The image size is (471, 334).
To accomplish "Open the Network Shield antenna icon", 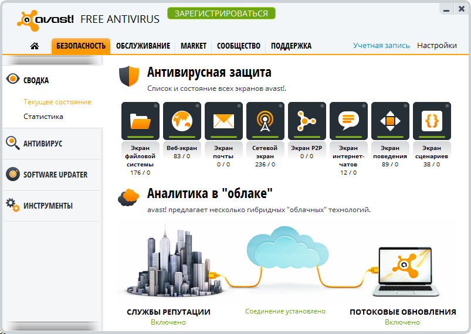I will pos(265,121).
